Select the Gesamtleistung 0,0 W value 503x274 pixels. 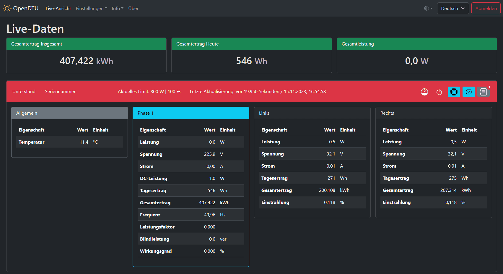coord(416,61)
